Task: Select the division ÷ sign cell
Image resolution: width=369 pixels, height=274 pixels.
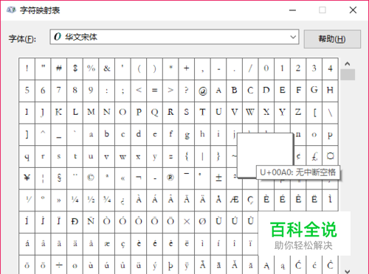Action: [59, 264]
